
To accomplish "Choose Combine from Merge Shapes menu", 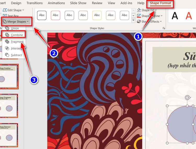I will 14,35.
